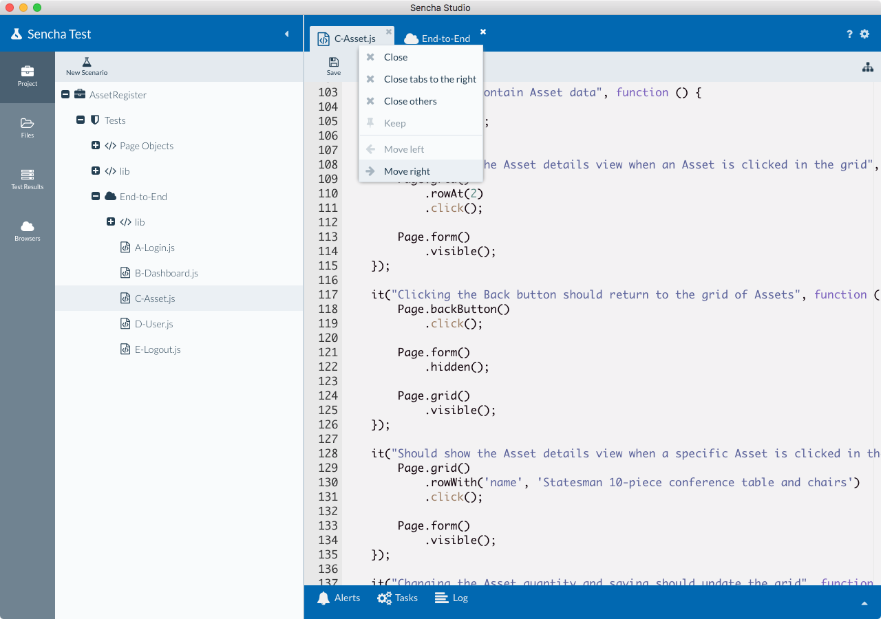Collapse the End-to-End scenario node
The image size is (881, 619).
[x=96, y=197]
